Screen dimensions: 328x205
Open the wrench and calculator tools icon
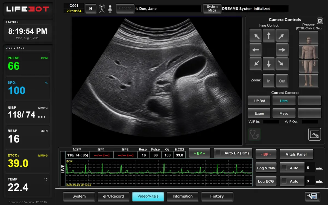point(312,196)
